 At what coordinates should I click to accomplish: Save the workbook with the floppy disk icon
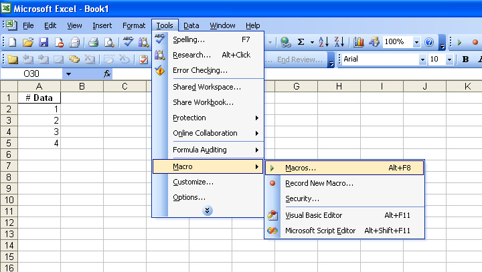(44, 42)
